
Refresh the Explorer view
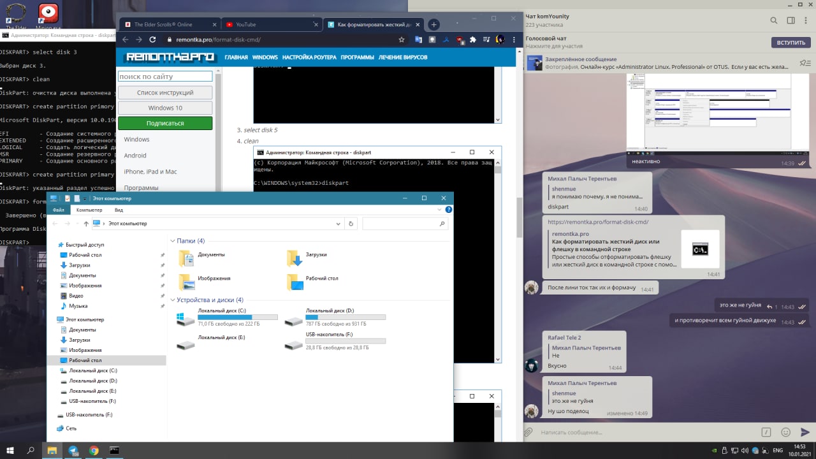pyautogui.click(x=351, y=224)
